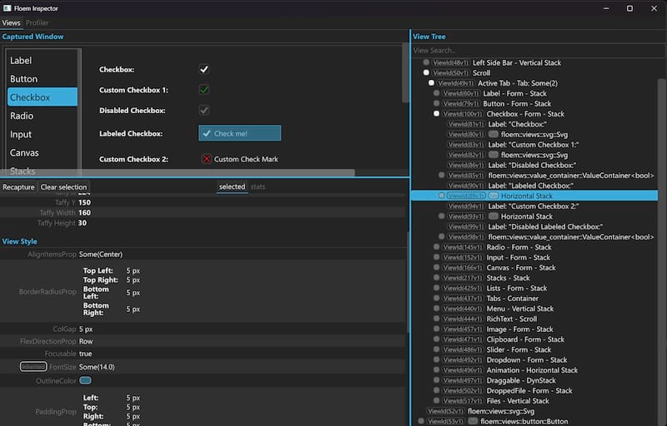Toggle the first Checkbox in the captured window
667x426 pixels.
coord(203,70)
